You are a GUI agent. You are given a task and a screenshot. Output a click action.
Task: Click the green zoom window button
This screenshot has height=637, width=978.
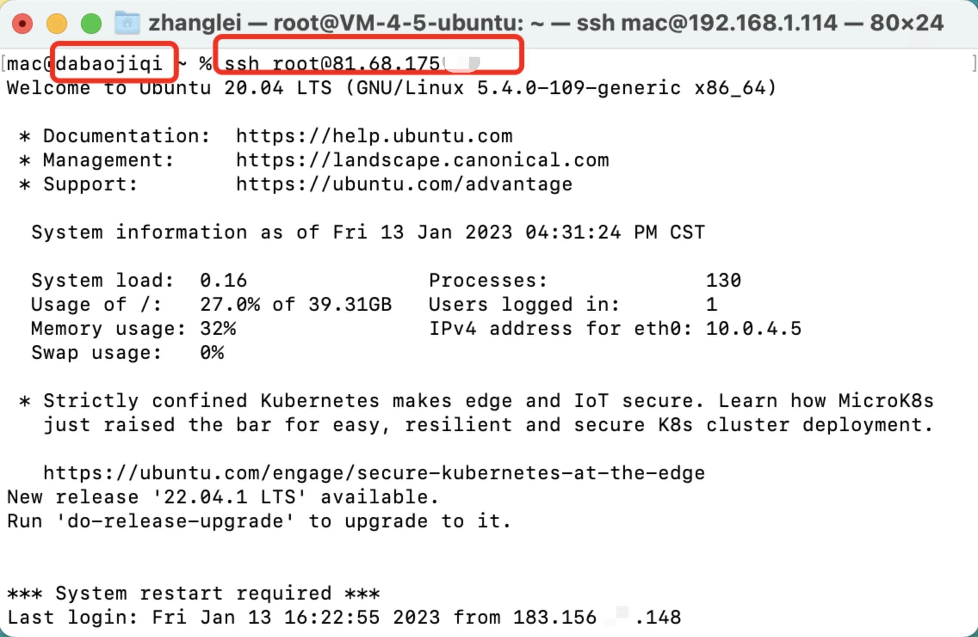(91, 23)
